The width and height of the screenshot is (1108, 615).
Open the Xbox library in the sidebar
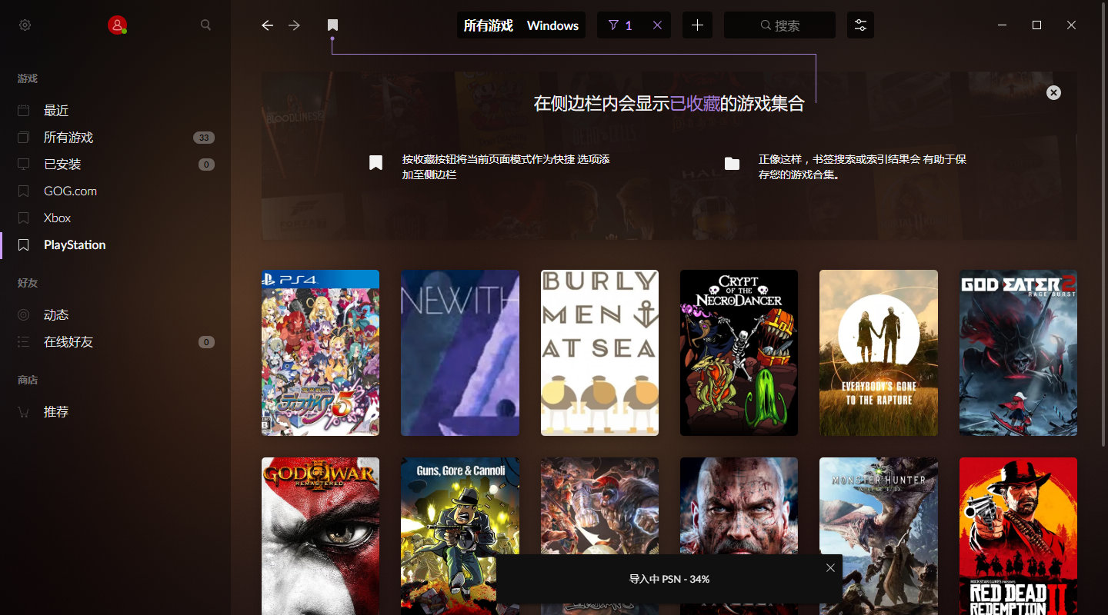pos(55,218)
